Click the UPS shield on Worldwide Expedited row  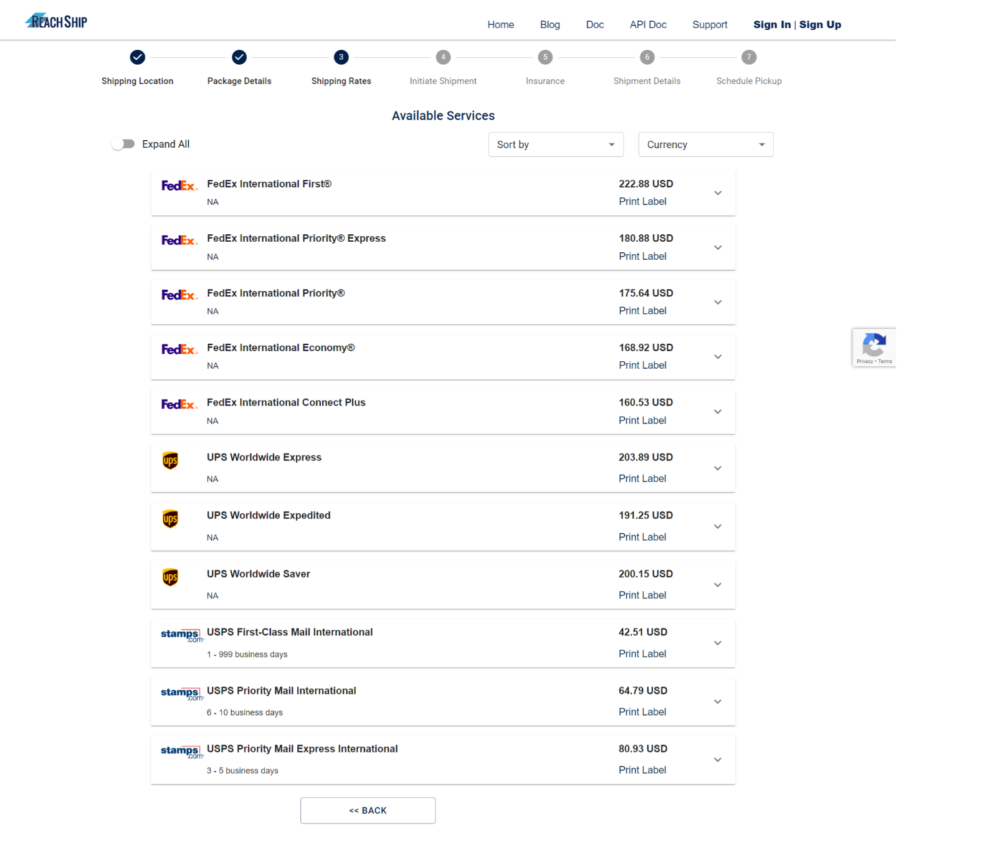[x=170, y=519]
